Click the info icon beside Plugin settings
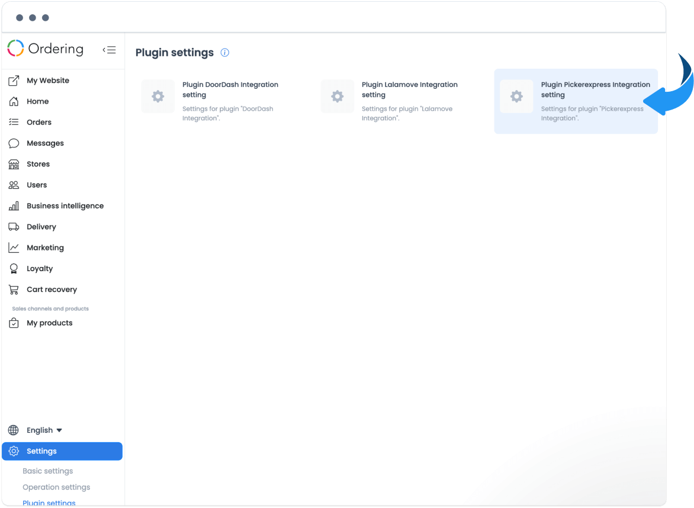The image size is (694, 508). 225,53
